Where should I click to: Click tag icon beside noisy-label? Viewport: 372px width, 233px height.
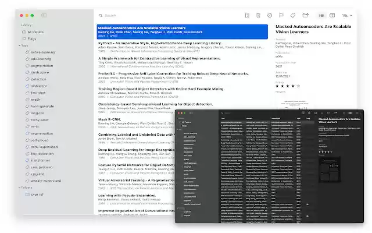click(27, 120)
